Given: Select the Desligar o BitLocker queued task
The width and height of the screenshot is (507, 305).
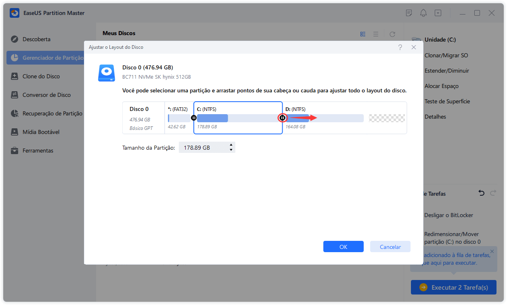Looking at the screenshot, I should pyautogui.click(x=448, y=215).
